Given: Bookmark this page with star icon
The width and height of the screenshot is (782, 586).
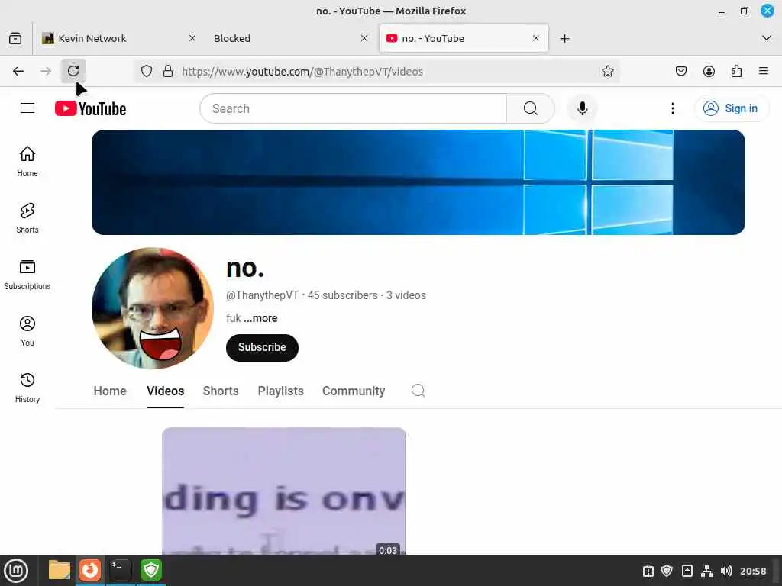Looking at the screenshot, I should [607, 71].
